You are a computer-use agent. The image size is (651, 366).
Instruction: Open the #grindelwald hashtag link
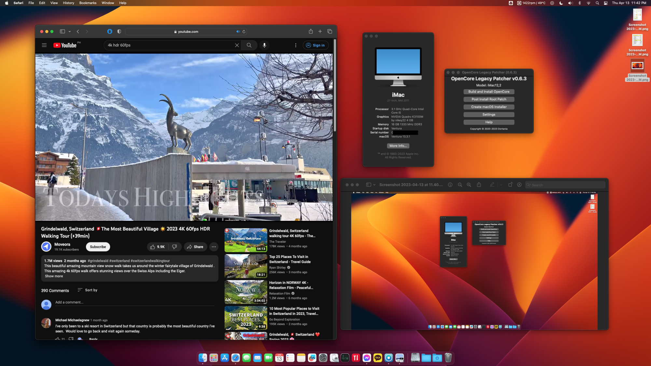[x=98, y=261]
